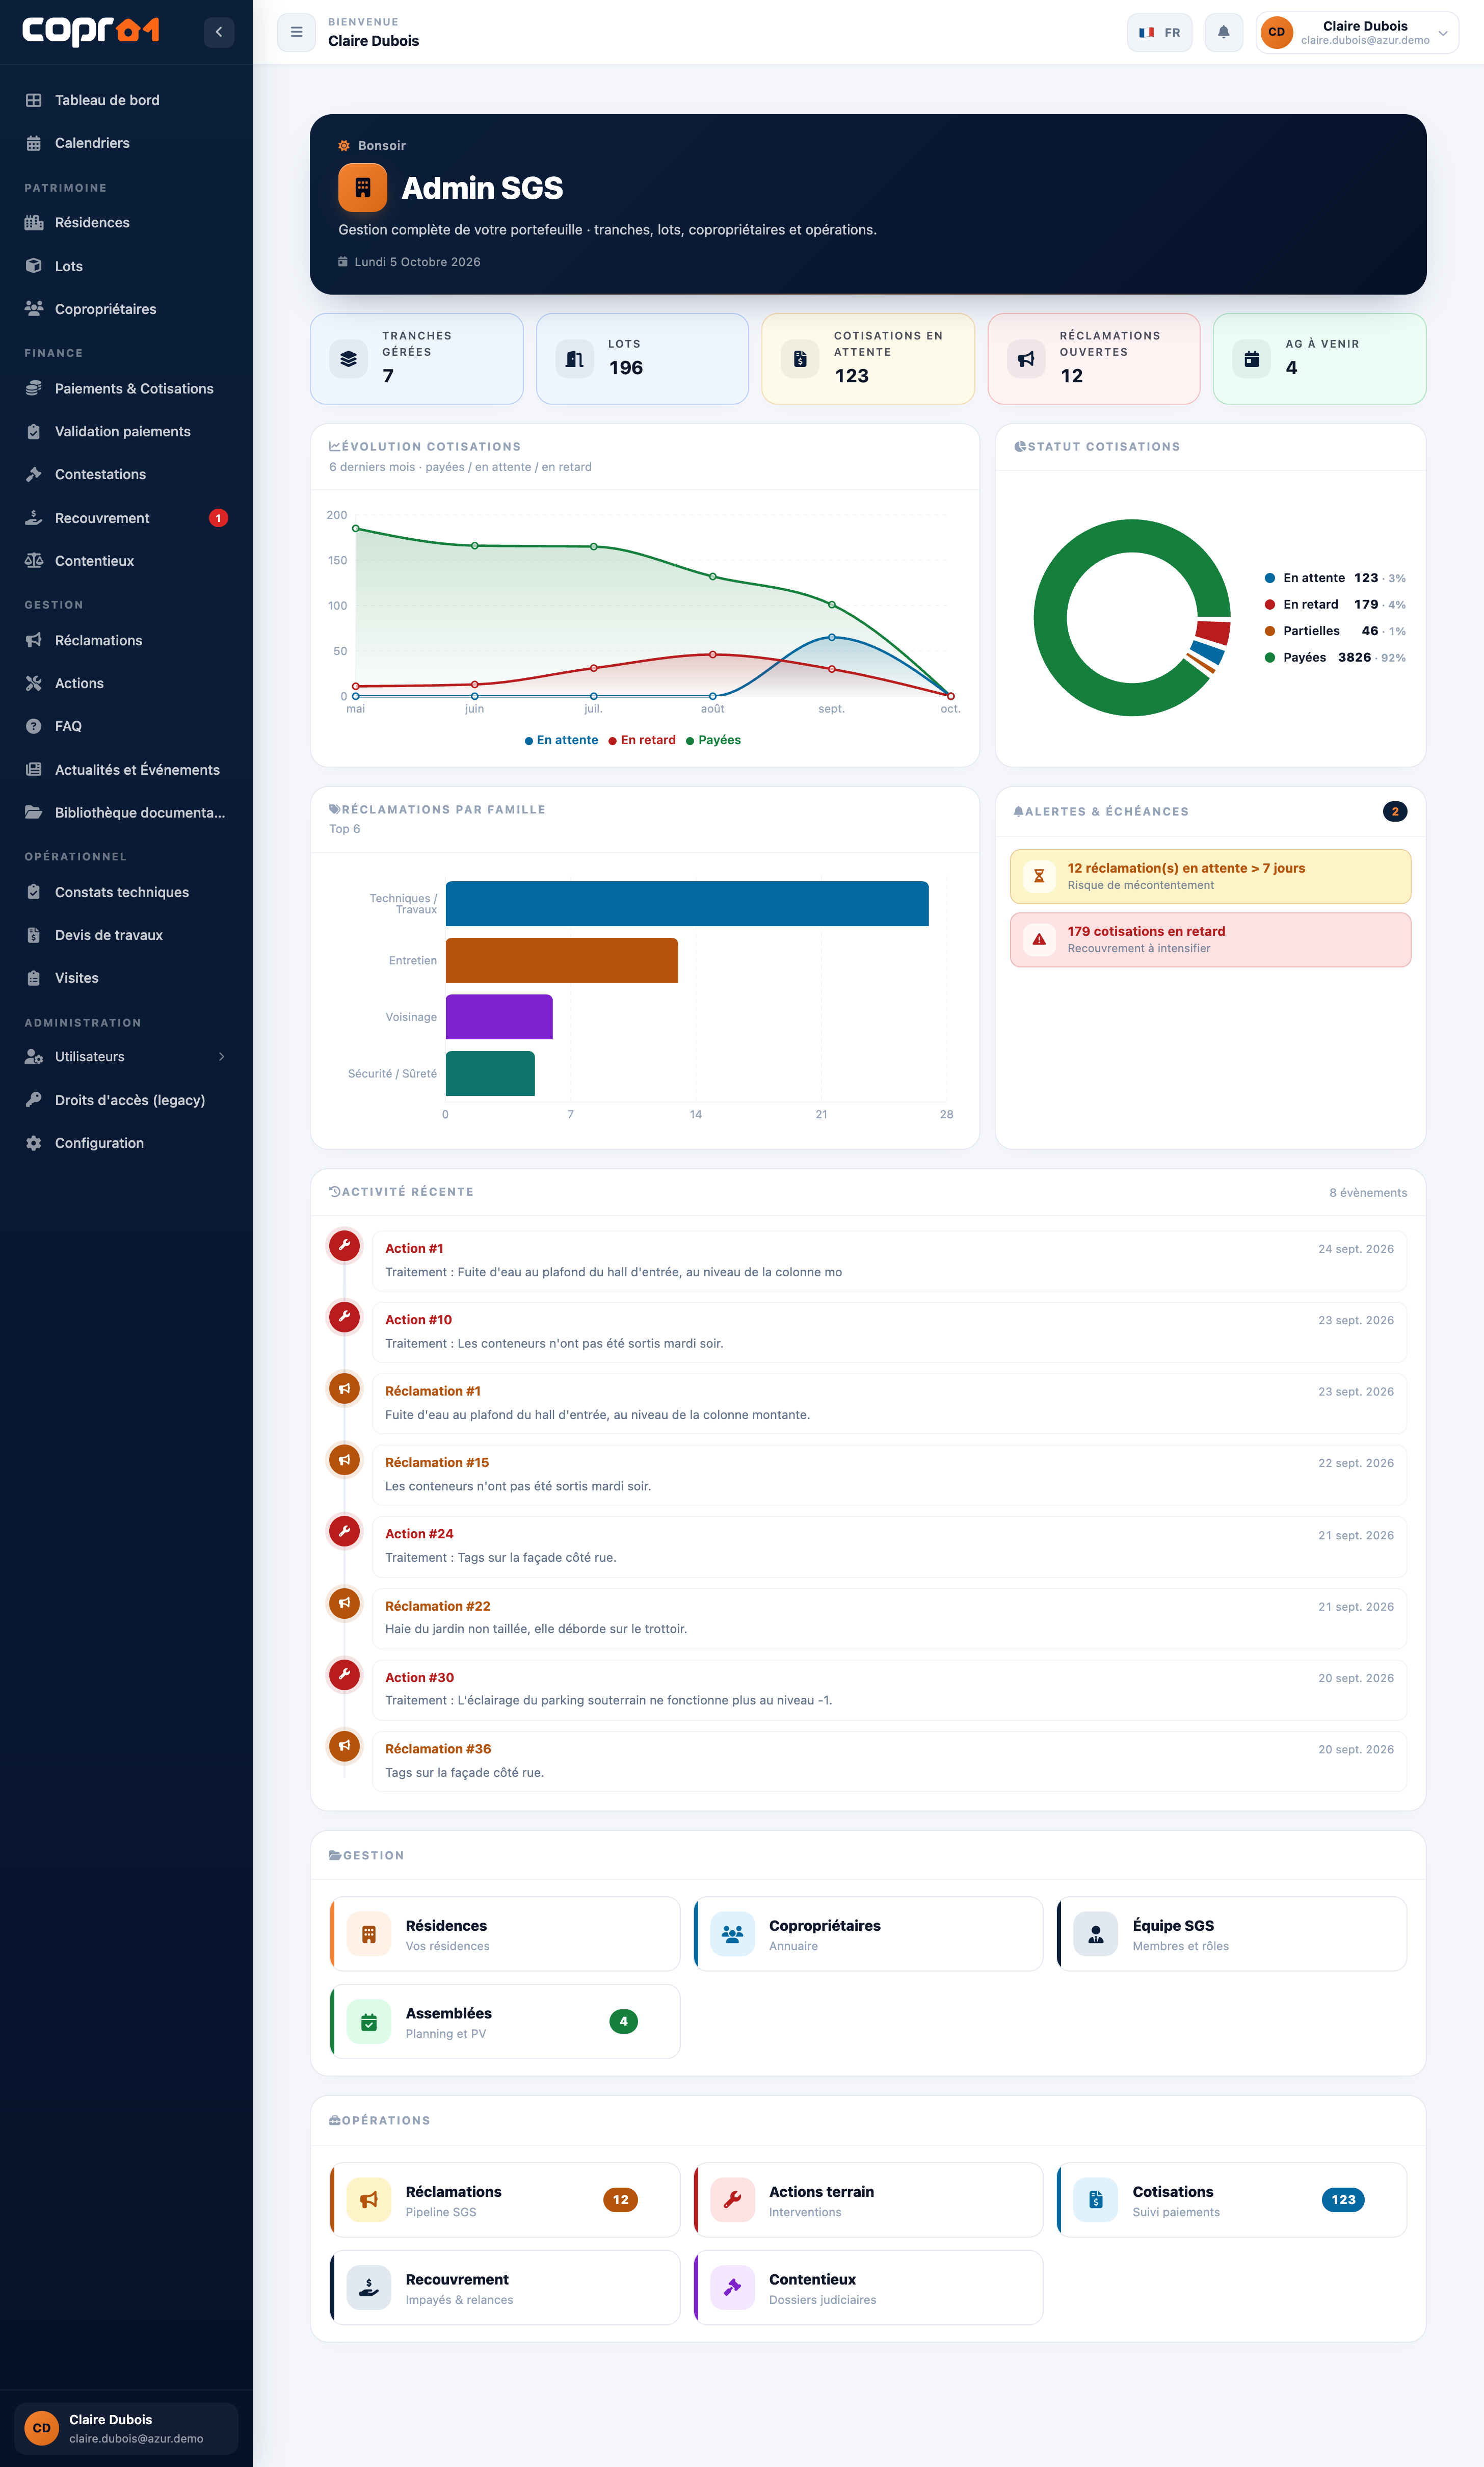Click the Partielles legend color dot
Image resolution: width=1484 pixels, height=2467 pixels.
1269,631
